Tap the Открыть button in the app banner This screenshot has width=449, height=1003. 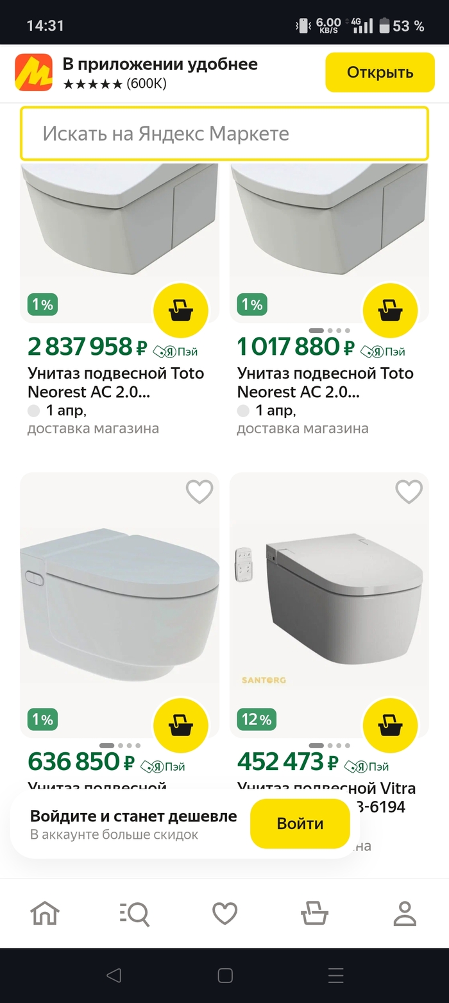[x=380, y=72]
